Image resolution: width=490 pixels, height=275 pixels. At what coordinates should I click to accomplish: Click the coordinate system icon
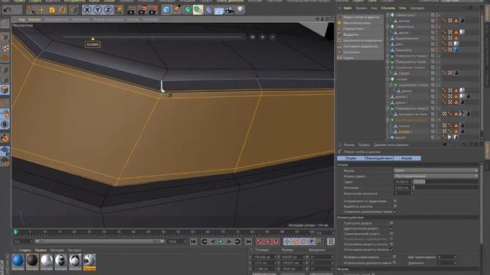pyautogui.click(x=119, y=10)
